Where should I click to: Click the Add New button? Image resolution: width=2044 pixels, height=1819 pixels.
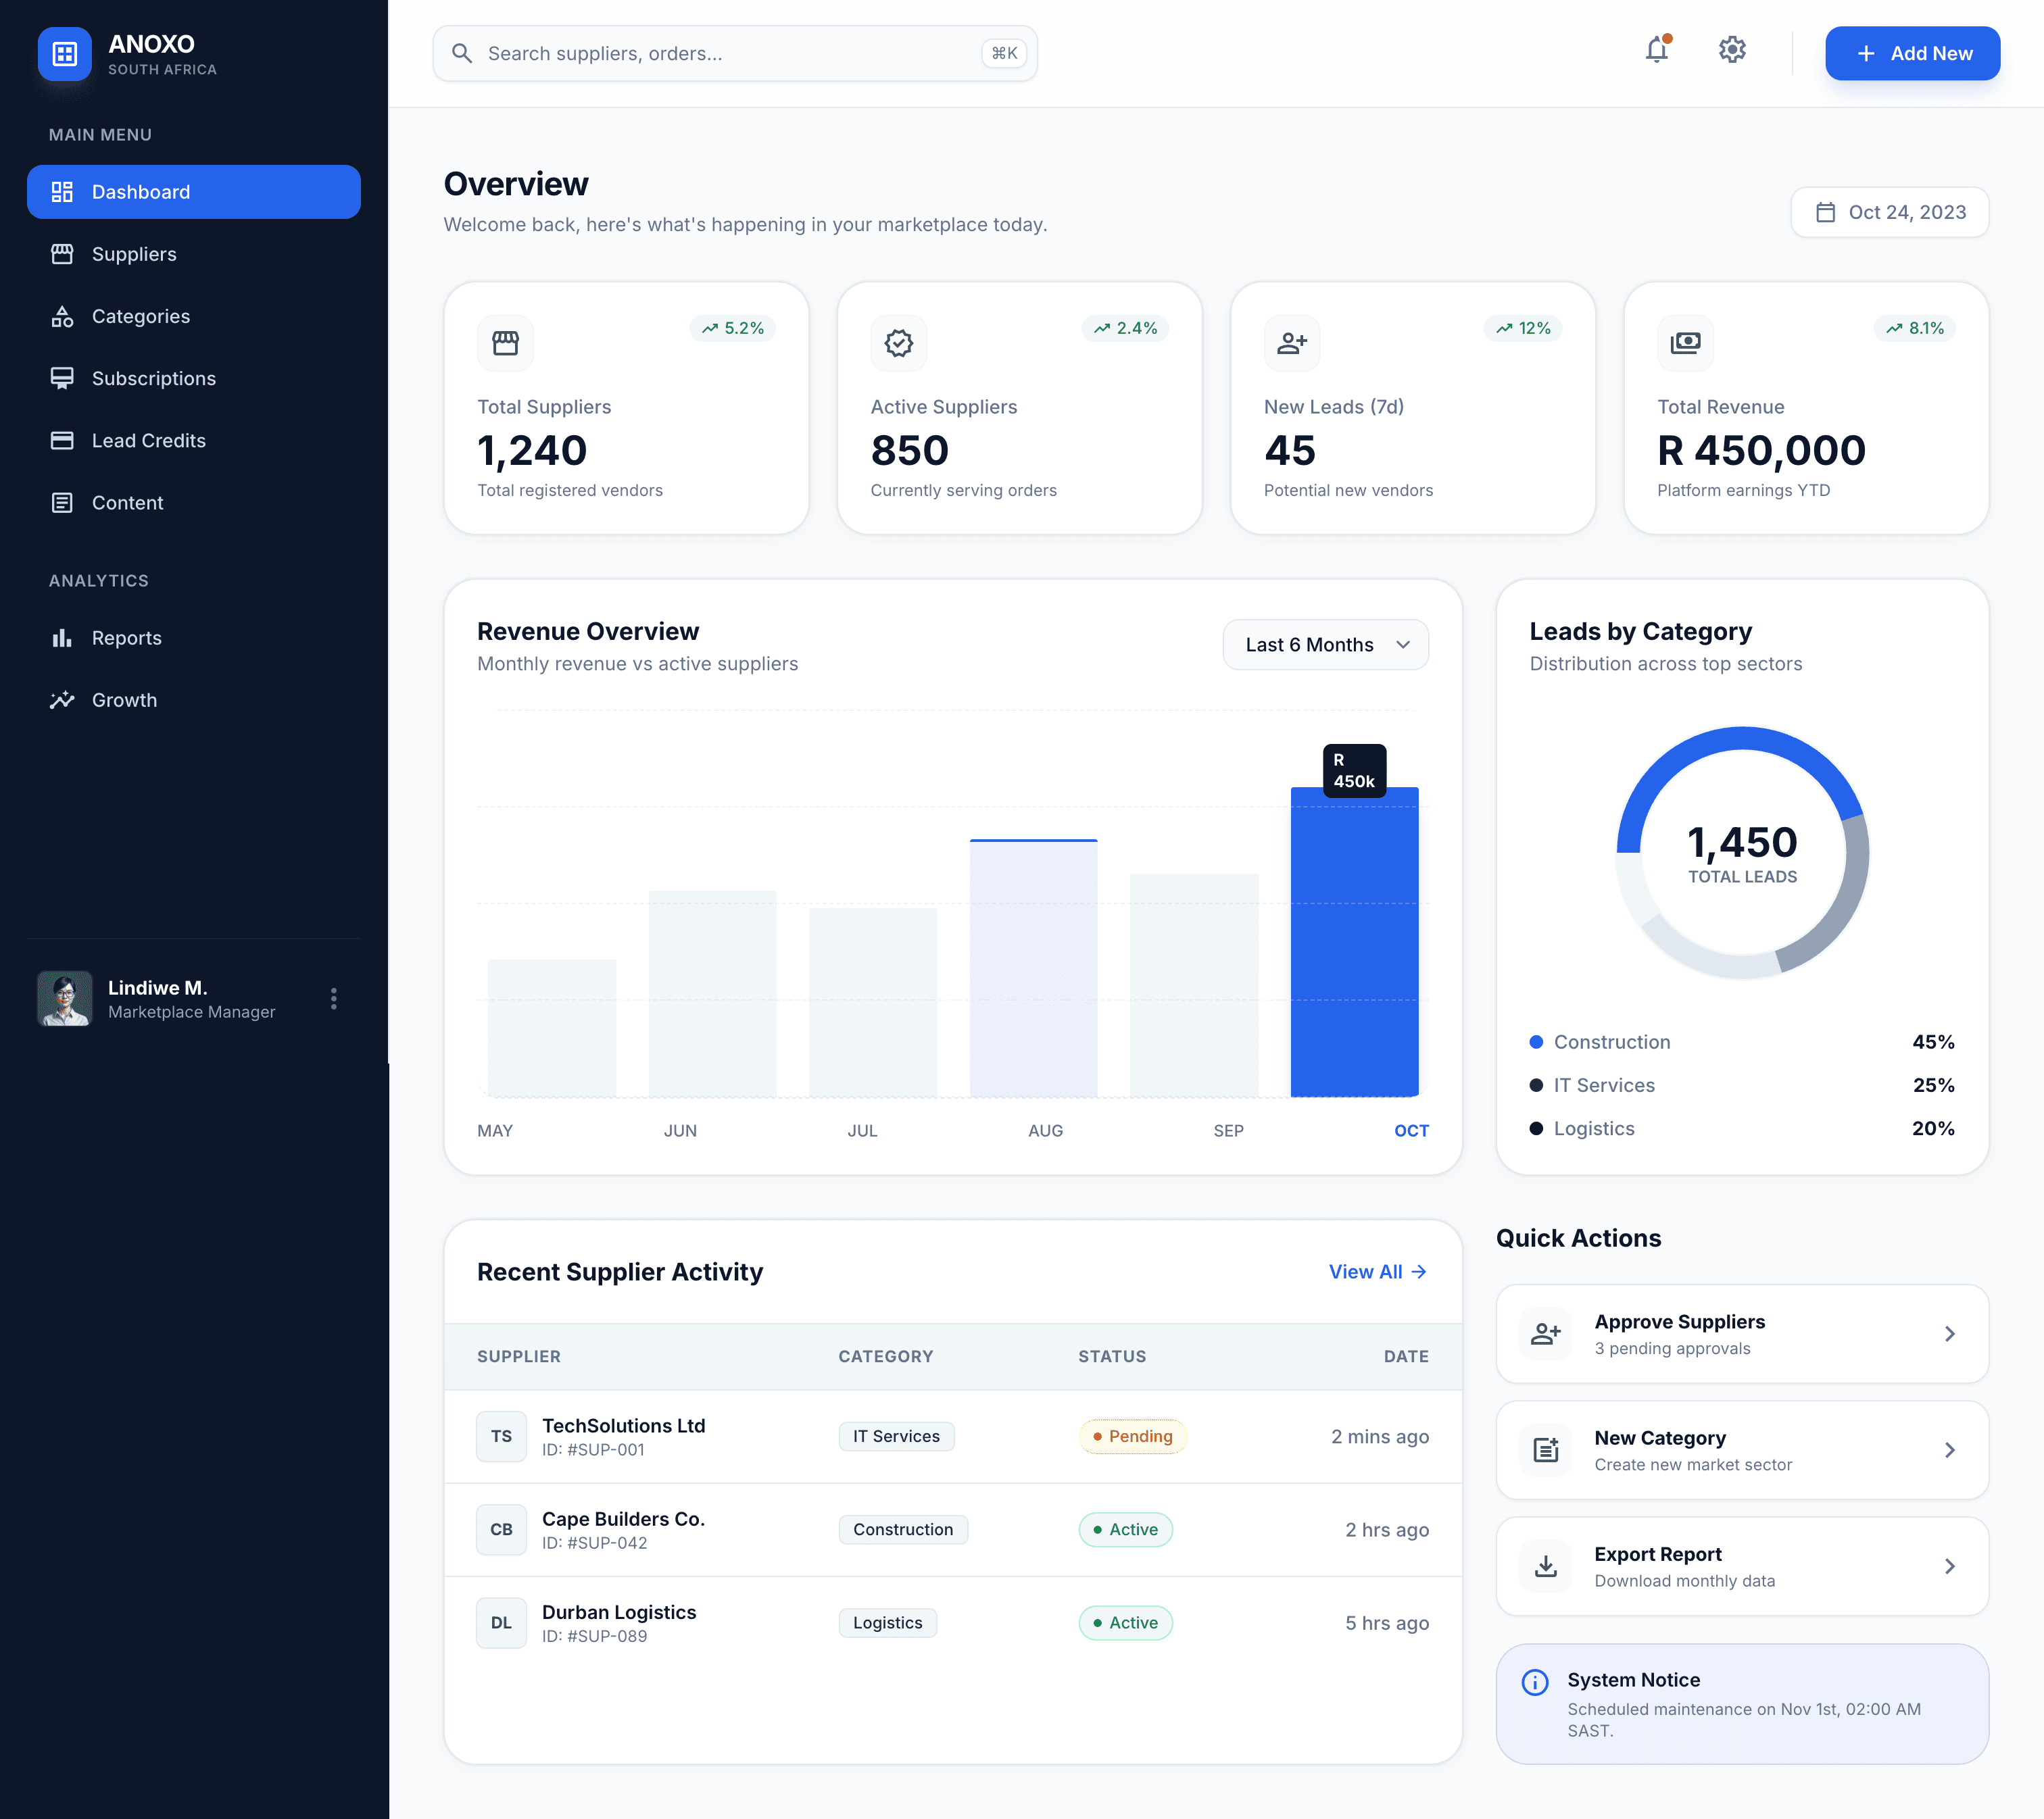pos(1912,53)
